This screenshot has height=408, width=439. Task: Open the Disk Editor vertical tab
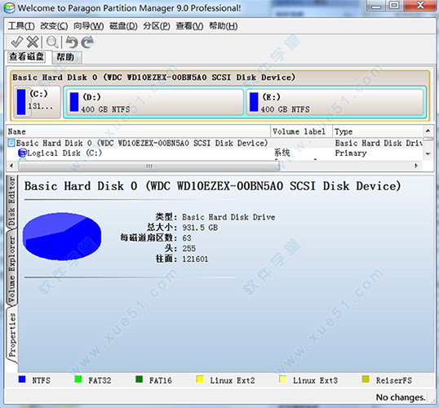pyautogui.click(x=11, y=202)
